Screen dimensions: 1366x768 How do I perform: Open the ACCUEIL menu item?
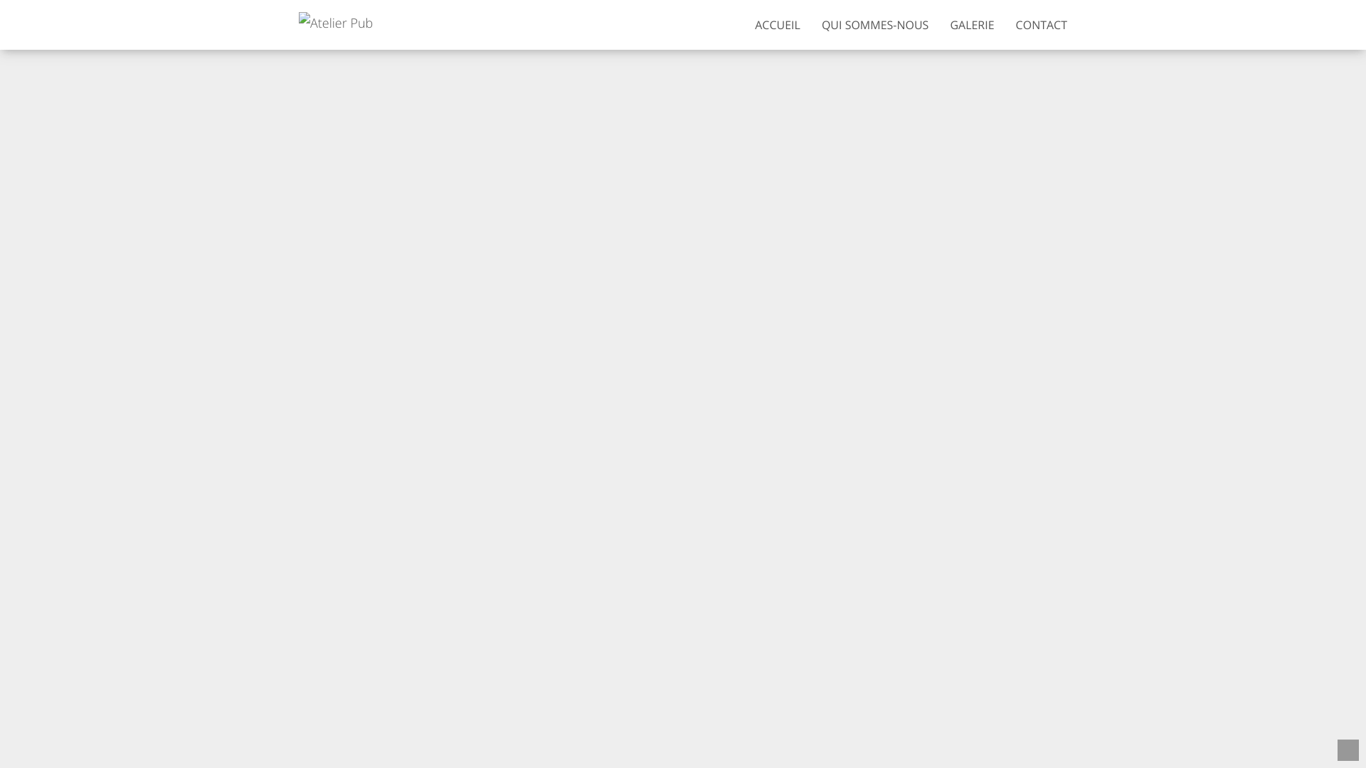777,25
